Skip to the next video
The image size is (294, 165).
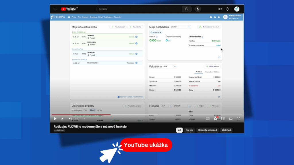pyautogui.click(x=63, y=119)
